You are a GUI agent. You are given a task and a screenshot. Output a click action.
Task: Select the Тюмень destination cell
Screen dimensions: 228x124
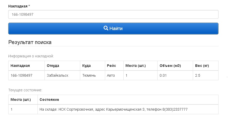click(89, 75)
